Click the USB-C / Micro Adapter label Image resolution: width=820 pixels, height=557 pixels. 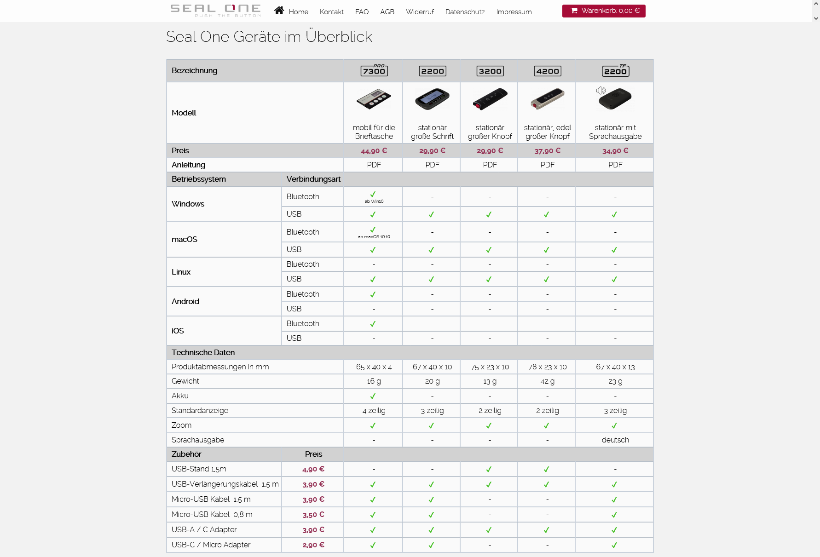211,545
